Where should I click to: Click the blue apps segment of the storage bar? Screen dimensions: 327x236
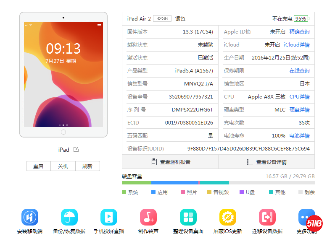pos(174,183)
